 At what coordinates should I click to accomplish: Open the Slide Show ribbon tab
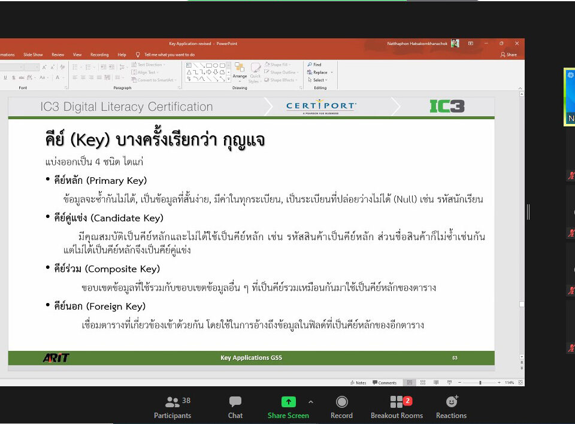pos(33,54)
